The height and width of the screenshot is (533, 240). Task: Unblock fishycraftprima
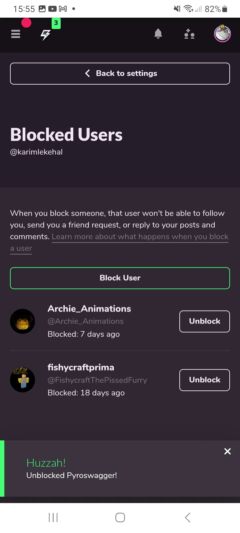[205, 380]
